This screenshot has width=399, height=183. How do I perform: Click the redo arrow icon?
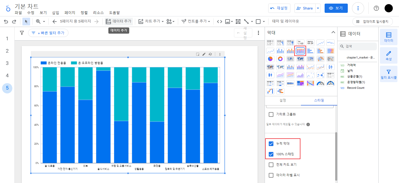tap(14, 22)
